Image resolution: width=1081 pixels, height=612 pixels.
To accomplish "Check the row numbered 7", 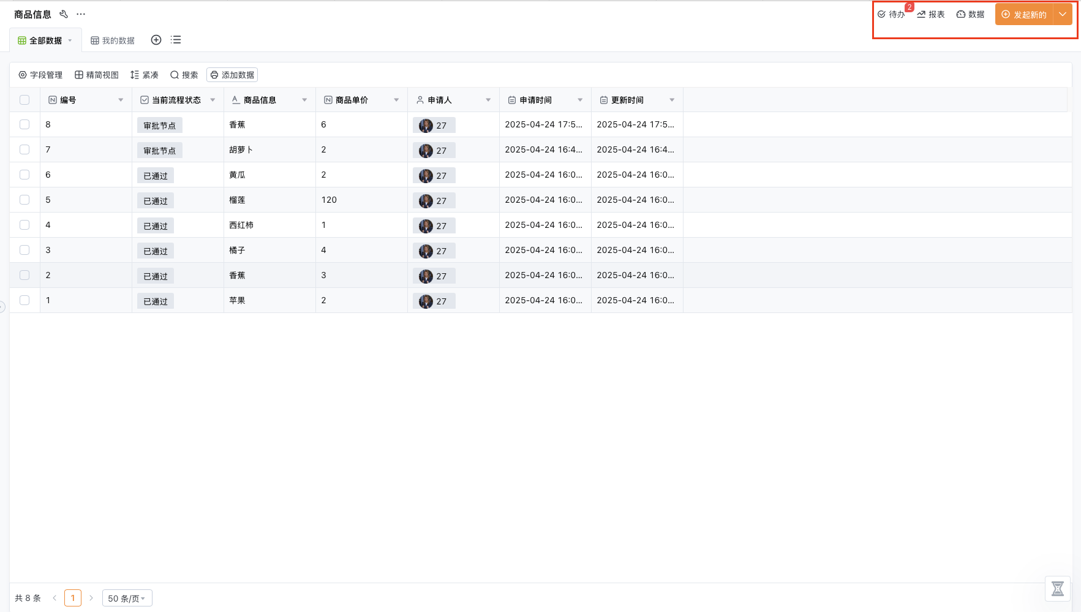I will tap(24, 149).
